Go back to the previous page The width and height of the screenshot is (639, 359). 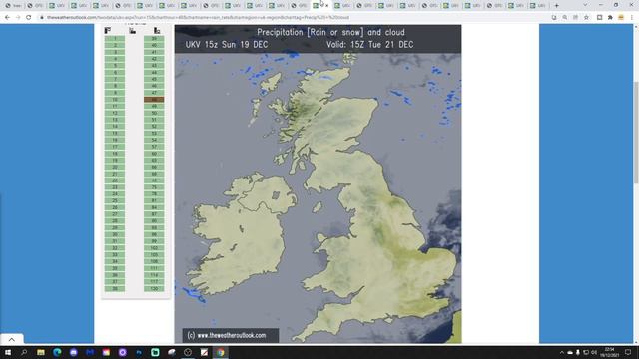(7, 18)
